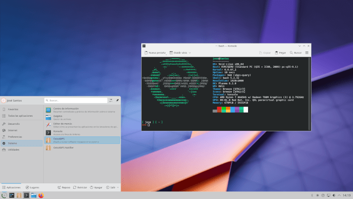The width and height of the screenshot is (353, 199).
Task: Open Buscar search in Konsole
Action: pos(296,53)
